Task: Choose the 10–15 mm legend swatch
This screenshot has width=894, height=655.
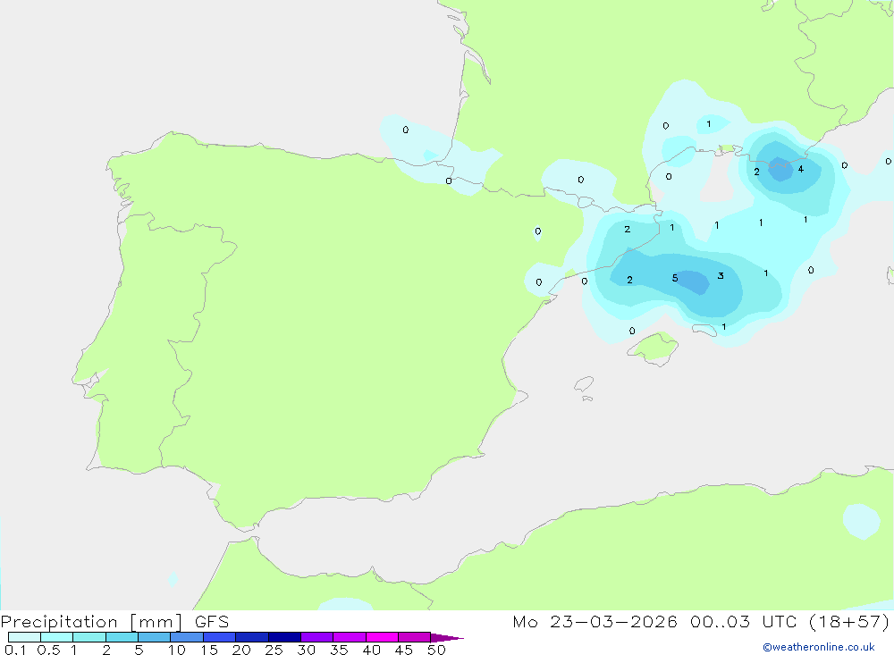Action: tap(187, 637)
